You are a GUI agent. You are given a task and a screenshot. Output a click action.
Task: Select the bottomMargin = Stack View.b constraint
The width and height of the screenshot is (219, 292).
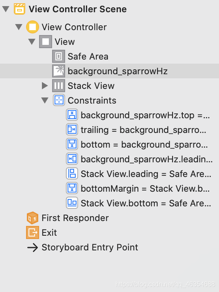point(138,188)
